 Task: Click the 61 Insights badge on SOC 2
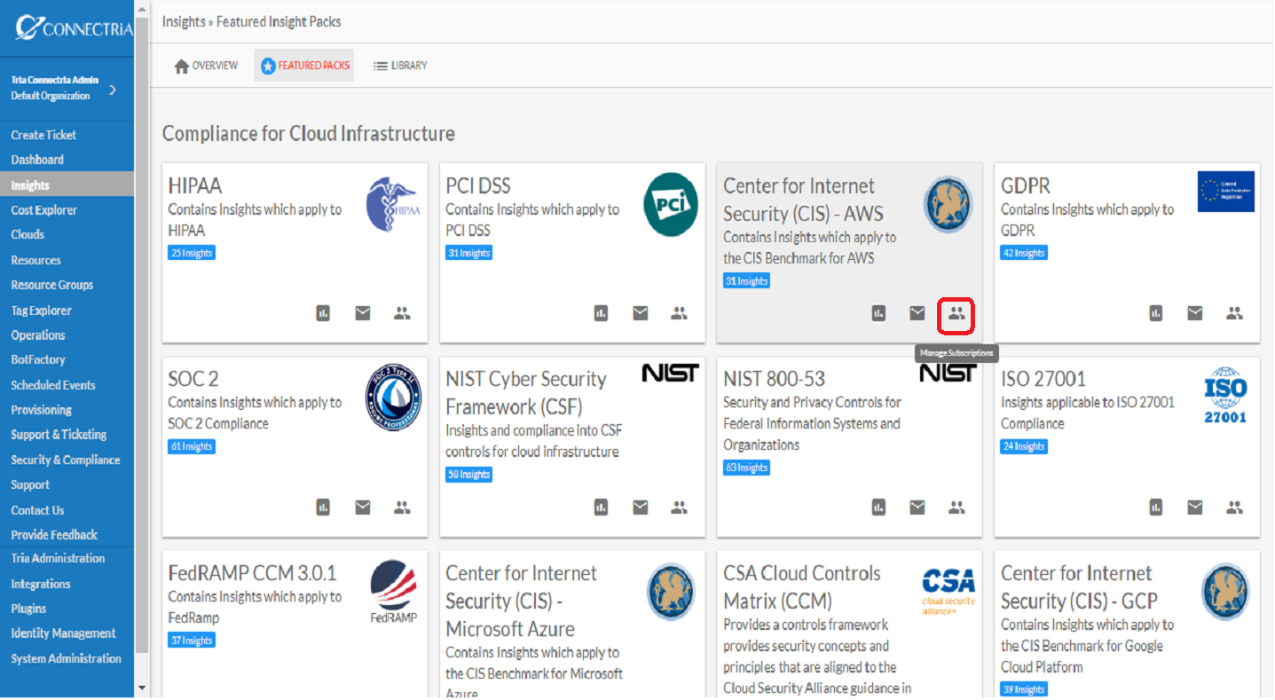tap(192, 446)
